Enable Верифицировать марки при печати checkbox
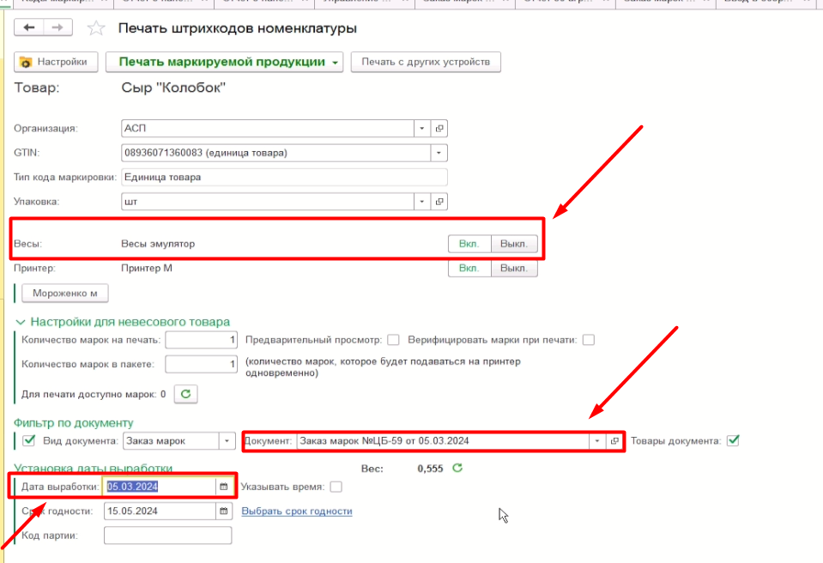The height and width of the screenshot is (563, 823). tap(589, 340)
